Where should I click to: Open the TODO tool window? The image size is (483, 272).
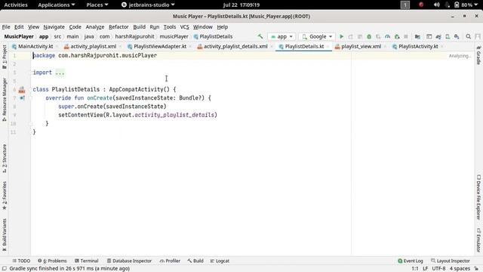(21, 261)
